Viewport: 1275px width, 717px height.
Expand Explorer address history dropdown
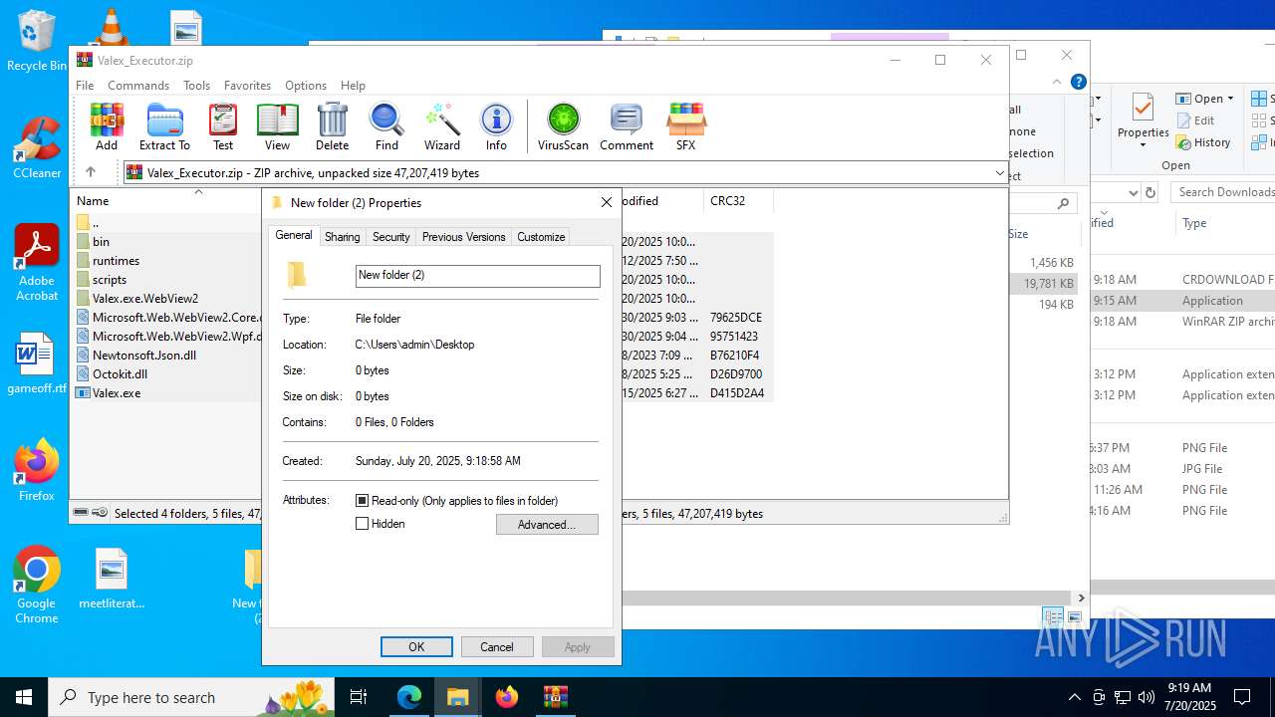point(1133,192)
